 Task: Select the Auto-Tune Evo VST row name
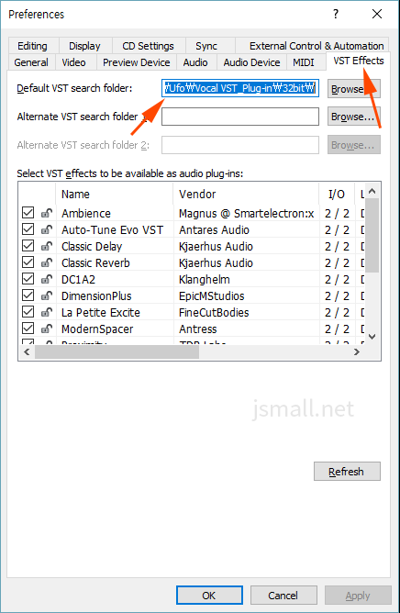(112, 229)
